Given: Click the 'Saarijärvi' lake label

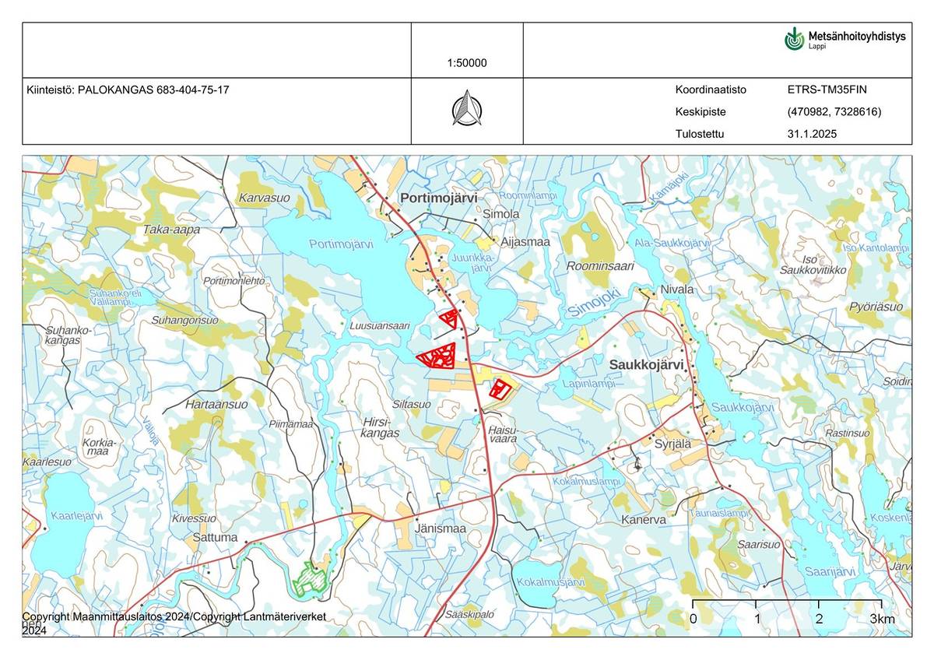Looking at the screenshot, I should pos(829,571).
